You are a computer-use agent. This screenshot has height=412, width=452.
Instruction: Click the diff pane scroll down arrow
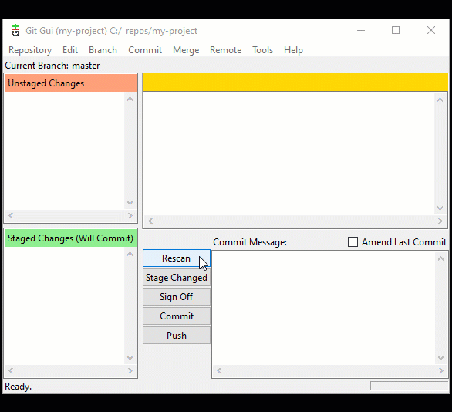click(440, 208)
